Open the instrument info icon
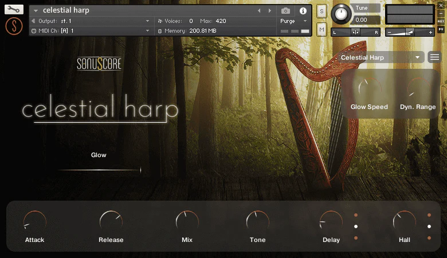Viewport: 447px width, 258px height. [303, 11]
